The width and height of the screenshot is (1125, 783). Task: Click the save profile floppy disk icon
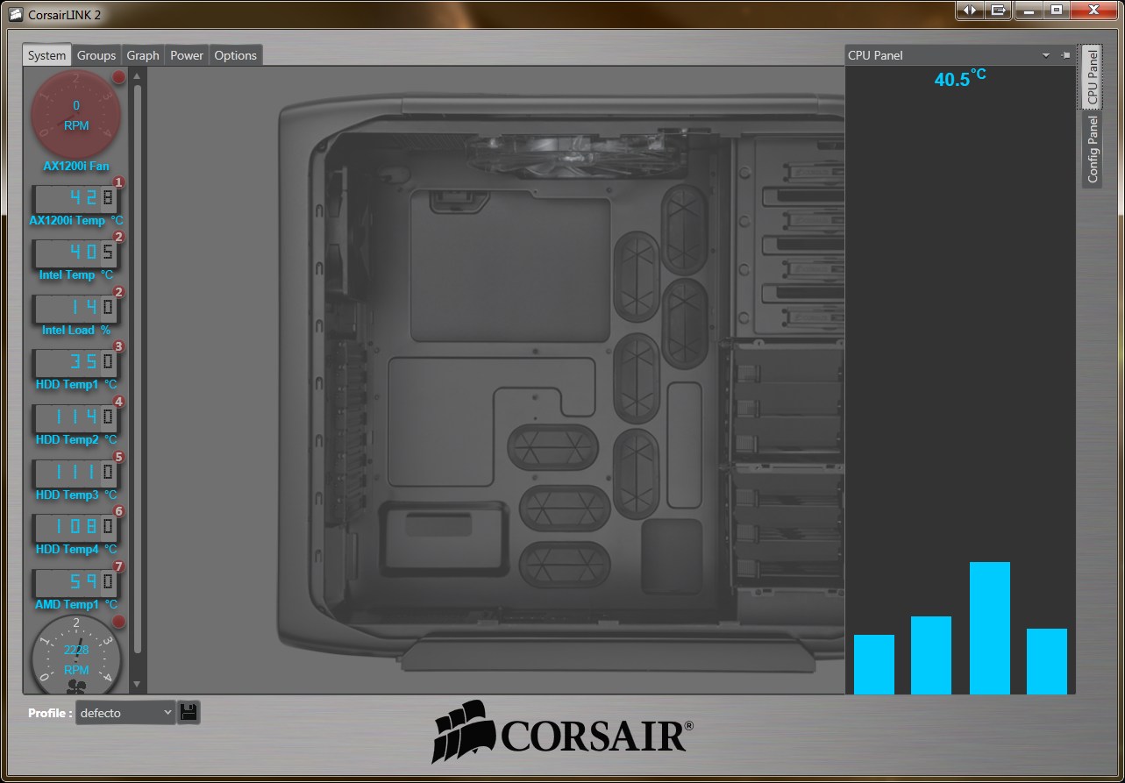[x=189, y=712]
